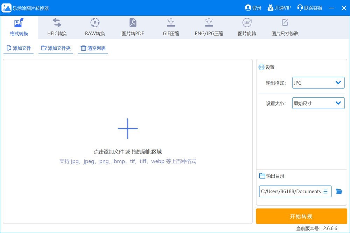Browse output folder with blue folder icon
The width and height of the screenshot is (350, 233).
pyautogui.click(x=338, y=191)
